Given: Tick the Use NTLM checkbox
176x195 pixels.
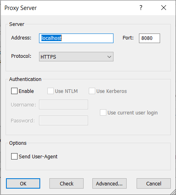Looking at the screenshot, I should pyautogui.click(x=51, y=91).
